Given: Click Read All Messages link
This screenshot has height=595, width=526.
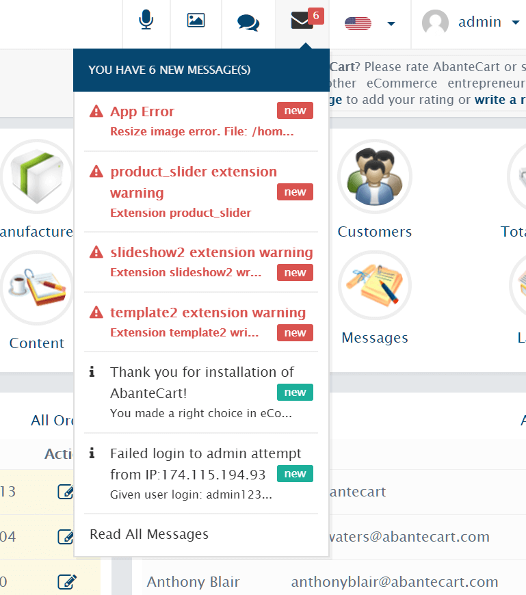Looking at the screenshot, I should pos(149,534).
